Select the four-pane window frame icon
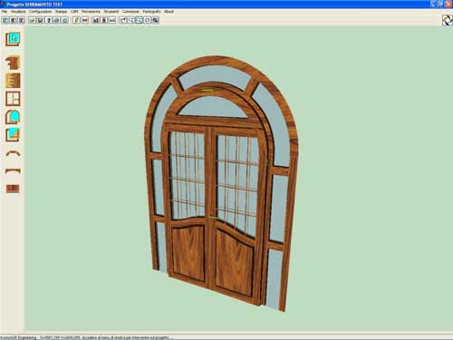This screenshot has height=340, width=453. (x=13, y=99)
